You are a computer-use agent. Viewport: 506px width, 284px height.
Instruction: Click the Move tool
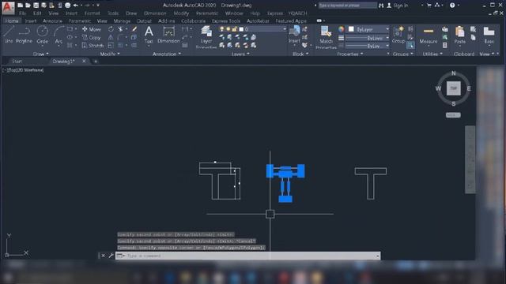click(x=92, y=29)
